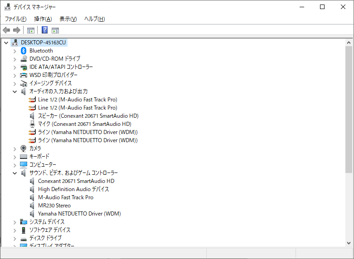Select M-Audio Fast Track Pro sound device
354x259 pixels.
66,197
